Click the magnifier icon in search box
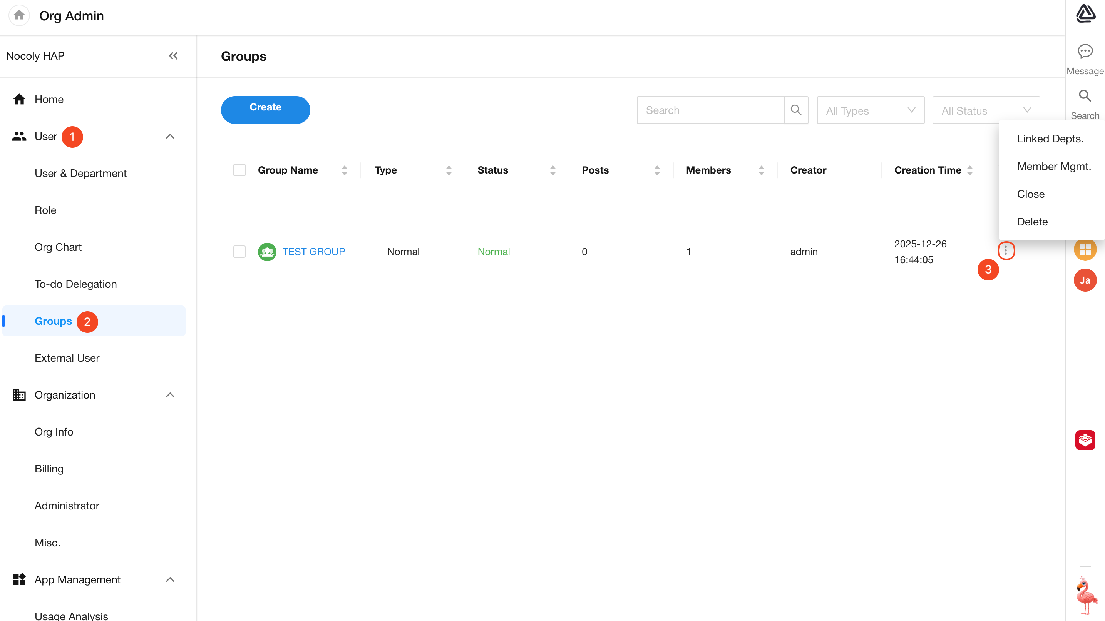1105x621 pixels. click(x=796, y=110)
